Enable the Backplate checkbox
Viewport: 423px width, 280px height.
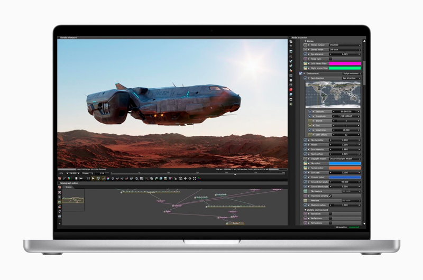coord(330,214)
